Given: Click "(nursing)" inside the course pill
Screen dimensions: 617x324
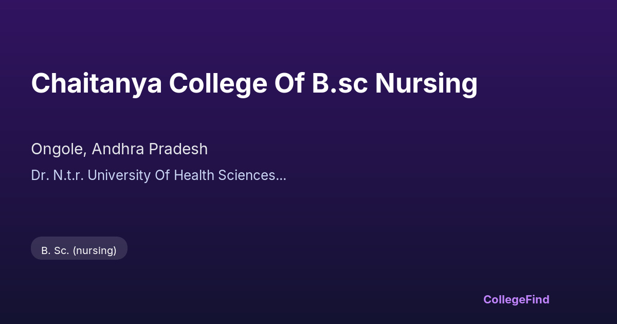Looking at the screenshot, I should pos(95,250).
